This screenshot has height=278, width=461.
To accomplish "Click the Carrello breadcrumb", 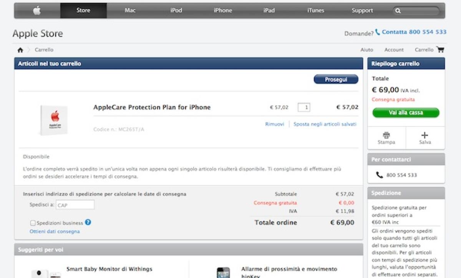I will (44, 50).
